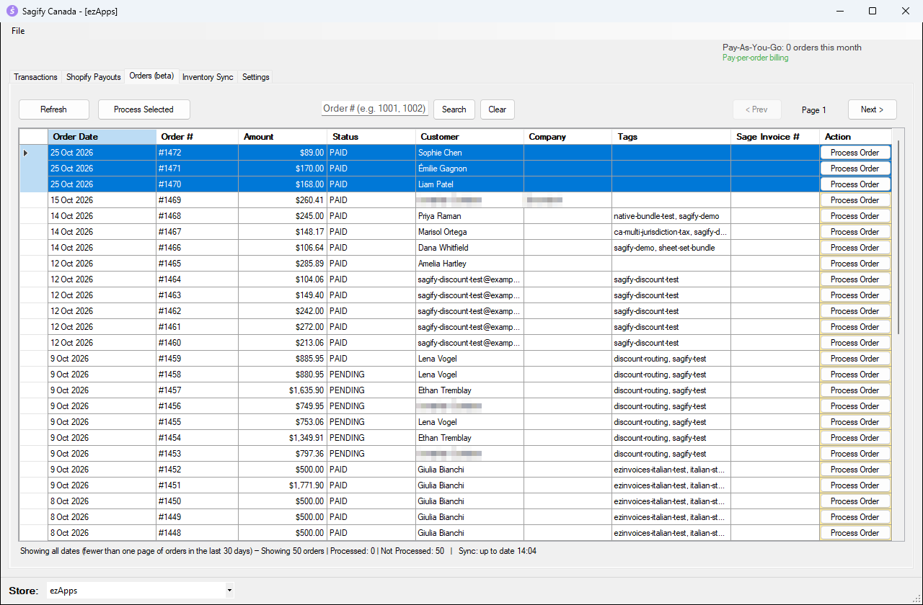923x605 pixels.
Task: Process Order for order #1472
Action: click(x=855, y=153)
